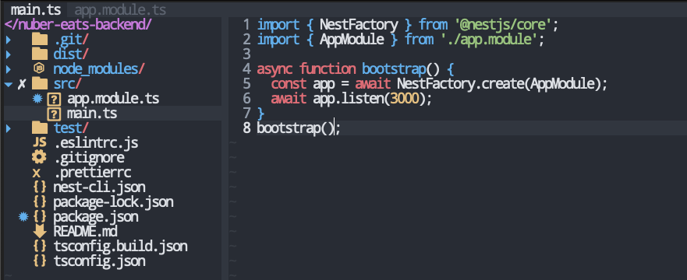The width and height of the screenshot is (687, 280).
Task: Open the tsconfig.build.json file
Action: tap(121, 247)
